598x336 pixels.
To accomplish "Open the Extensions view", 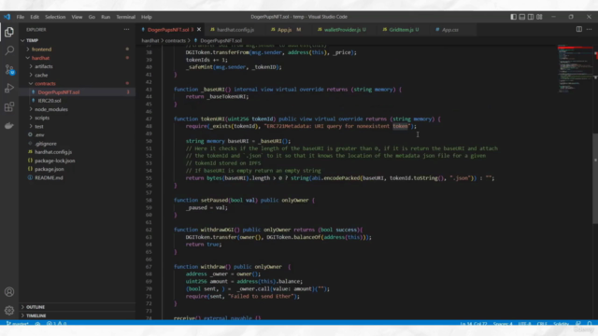I will coord(9,106).
